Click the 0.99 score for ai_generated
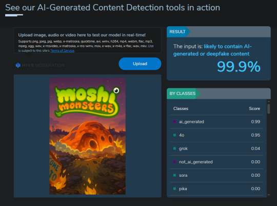Viewport: 277px width, 206px height. coord(255,122)
